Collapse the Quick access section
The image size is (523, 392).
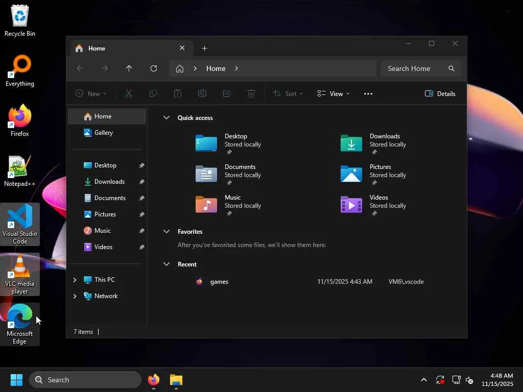click(x=167, y=118)
